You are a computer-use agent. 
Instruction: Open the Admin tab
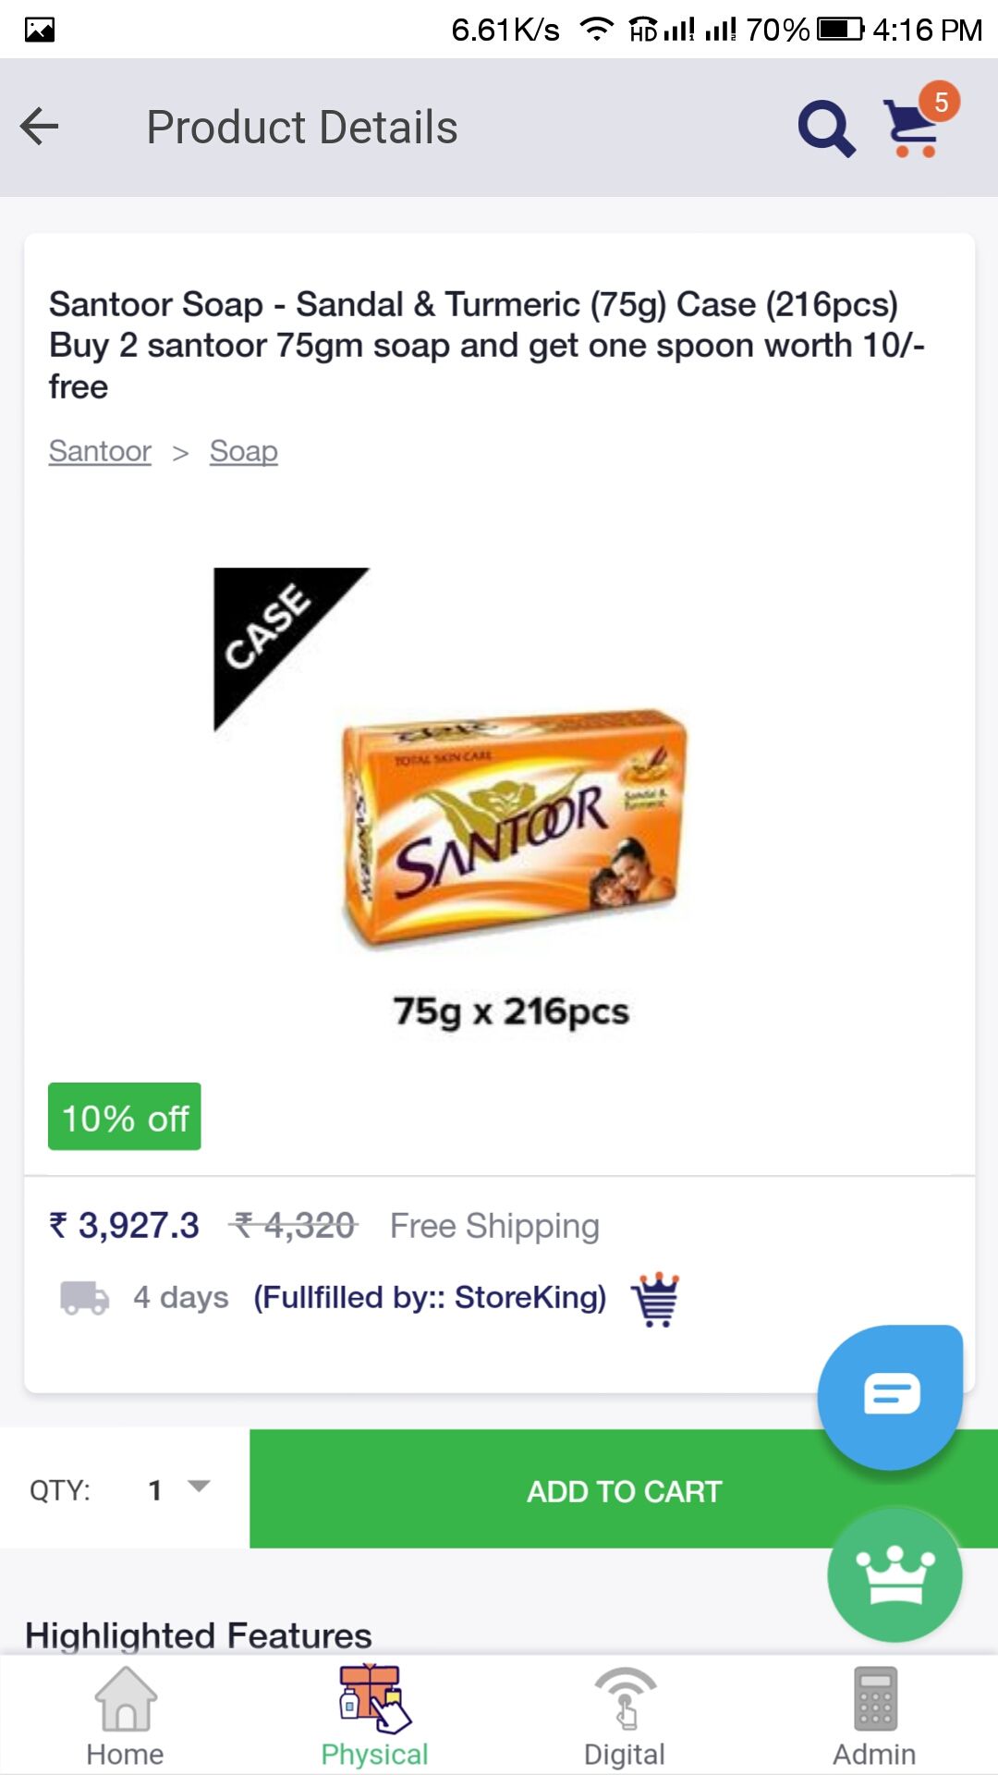[x=874, y=1716]
